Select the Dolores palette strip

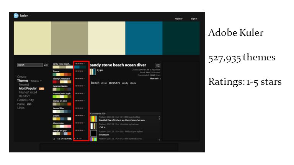click(62, 119)
